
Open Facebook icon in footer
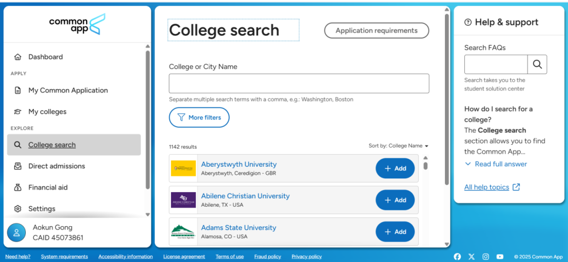click(457, 257)
